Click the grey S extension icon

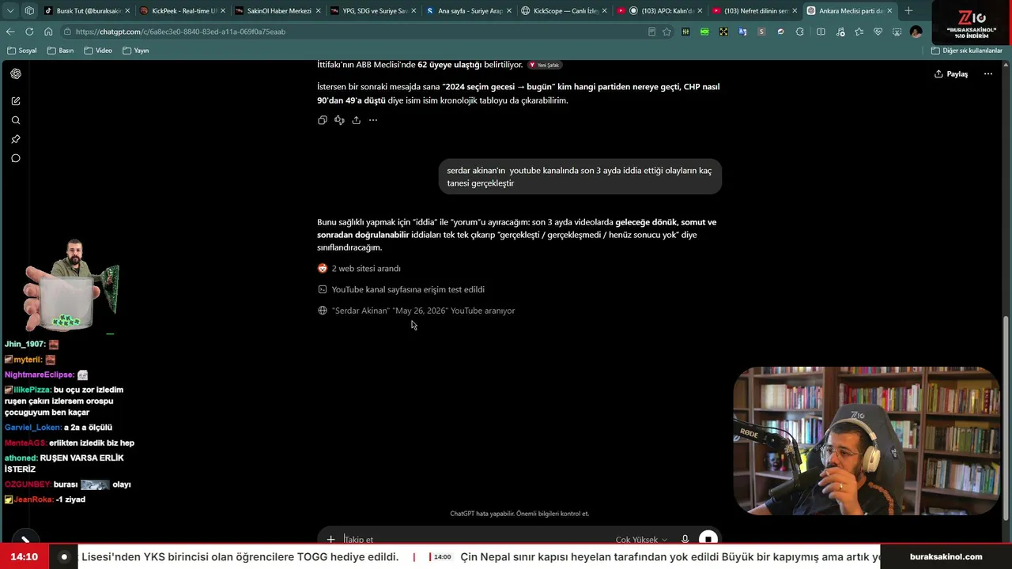(761, 32)
